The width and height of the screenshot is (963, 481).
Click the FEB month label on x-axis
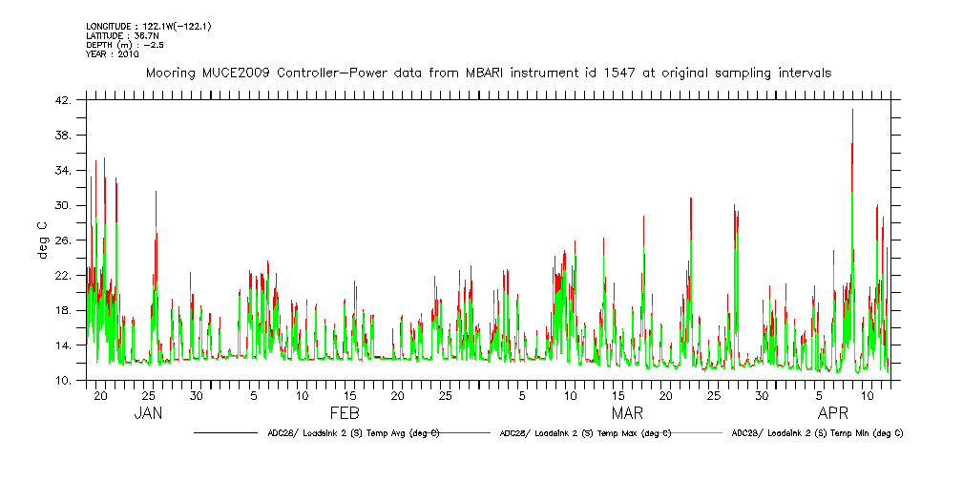click(345, 413)
